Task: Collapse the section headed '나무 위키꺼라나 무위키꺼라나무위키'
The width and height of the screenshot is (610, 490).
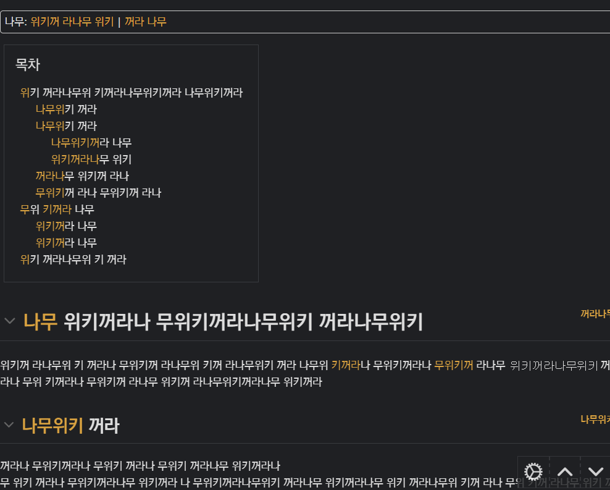Action: [10, 321]
